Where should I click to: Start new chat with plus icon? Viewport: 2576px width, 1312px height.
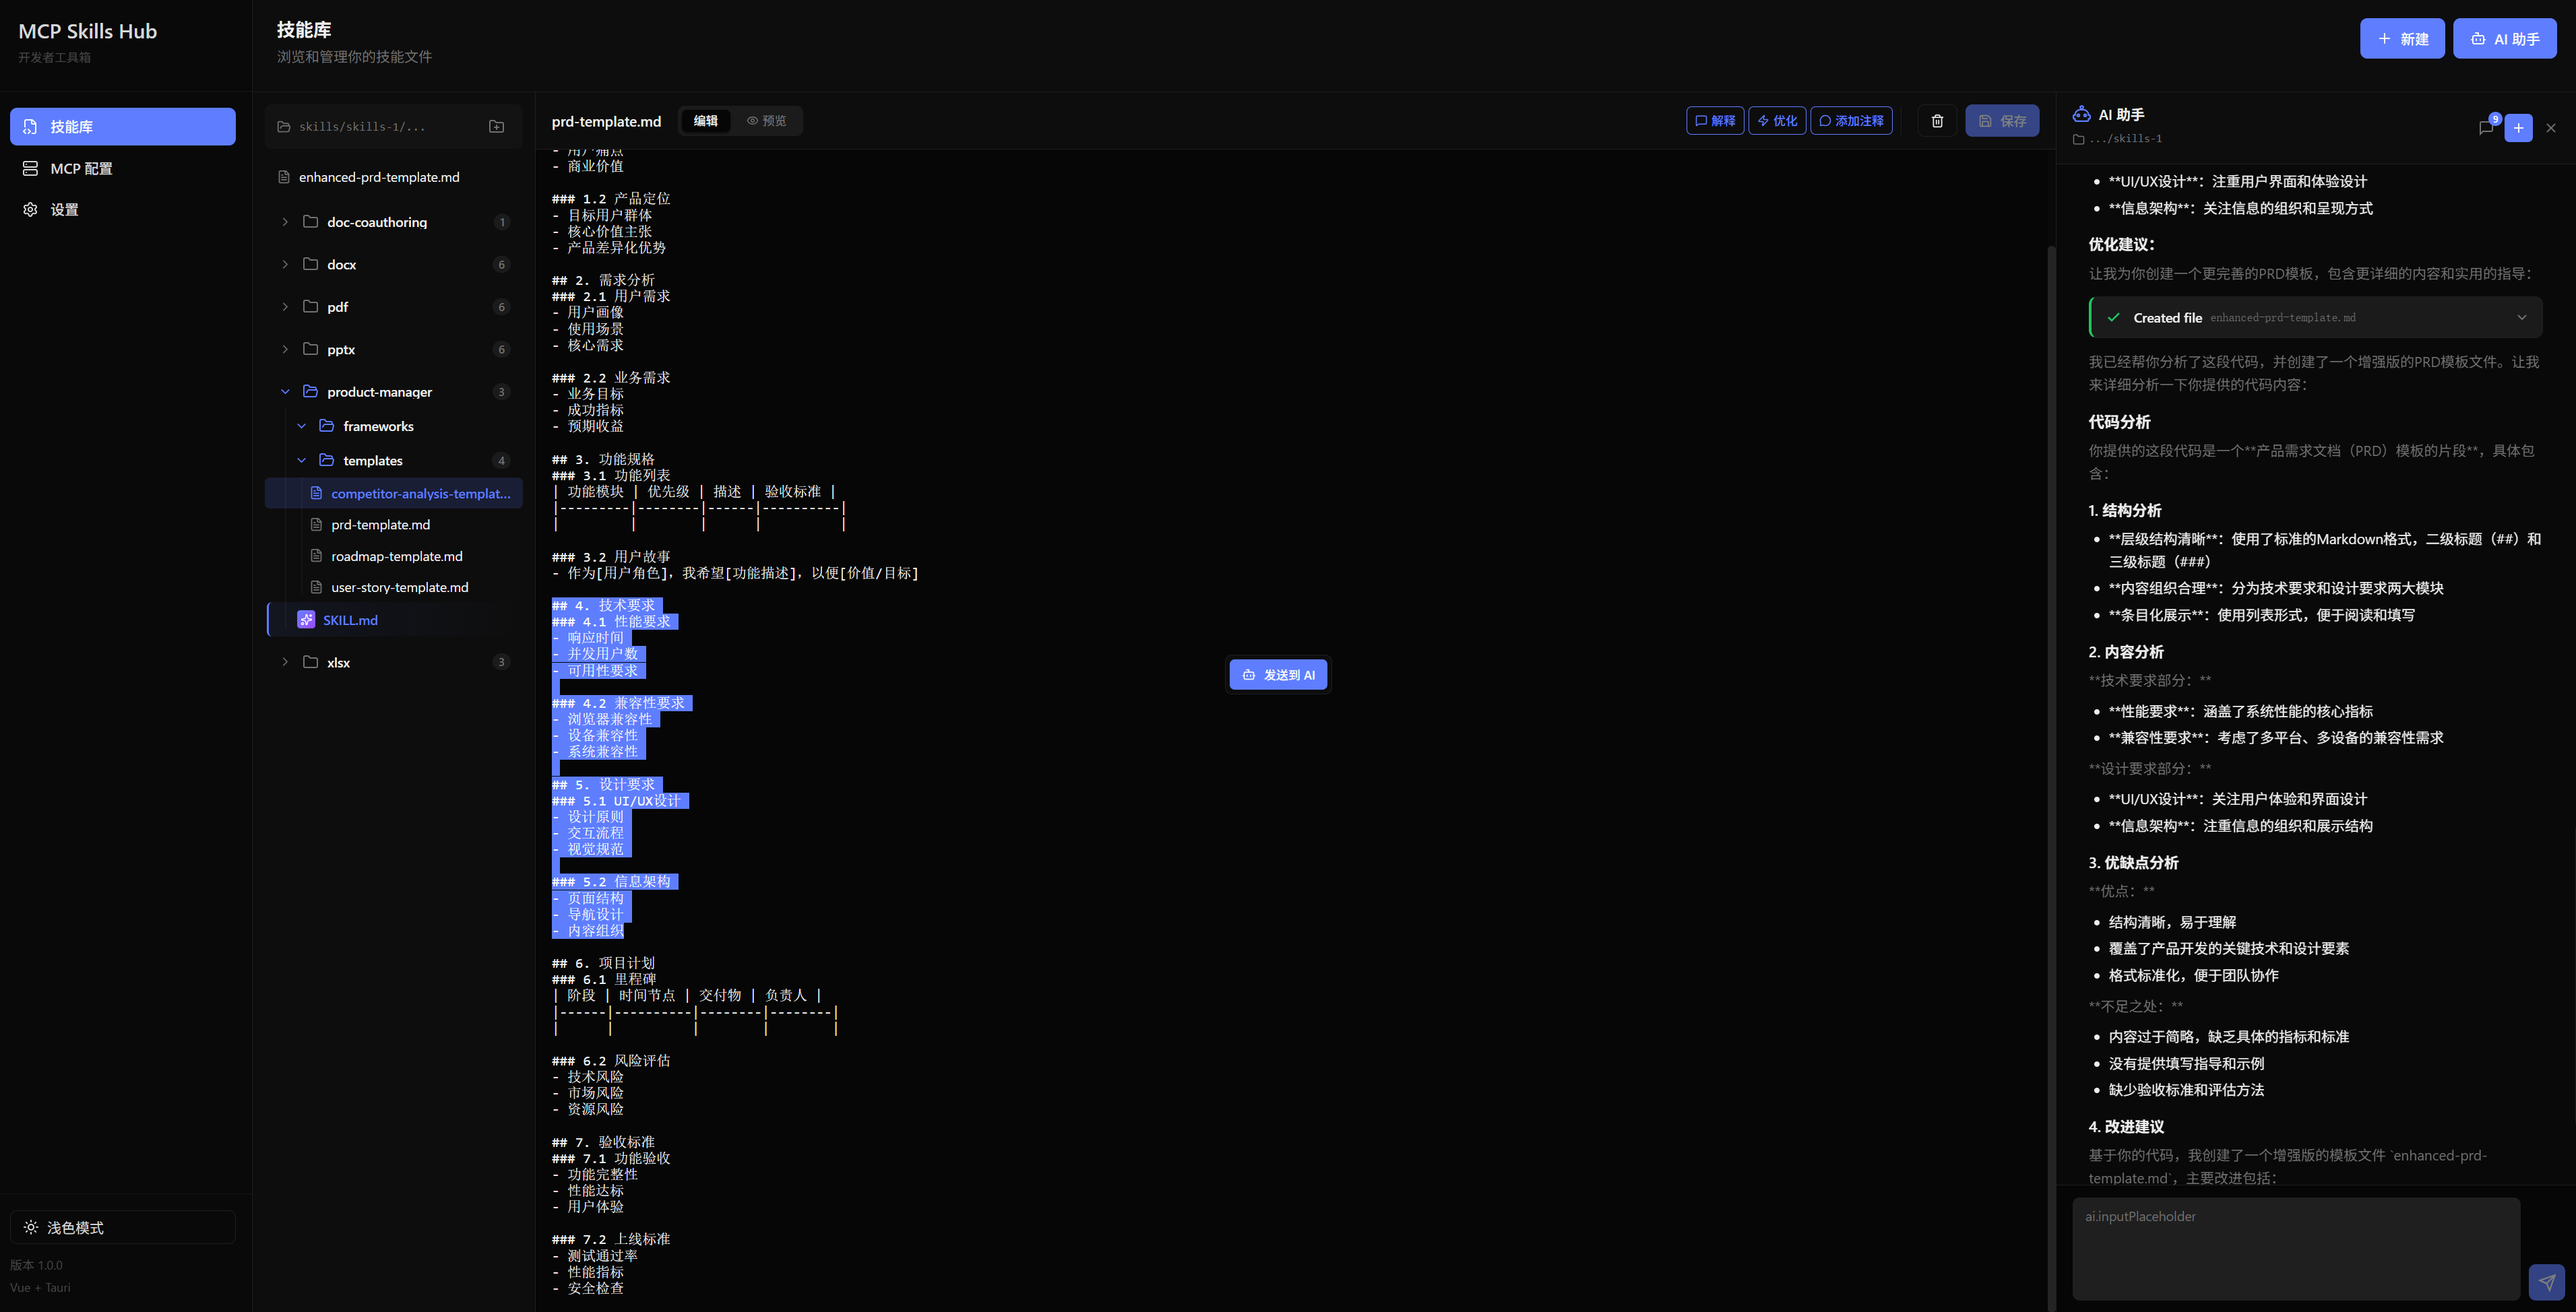coord(2518,128)
